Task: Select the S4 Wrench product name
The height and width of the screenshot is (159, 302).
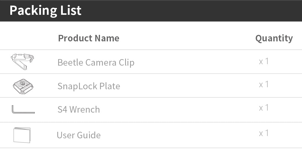Action: 79,110
